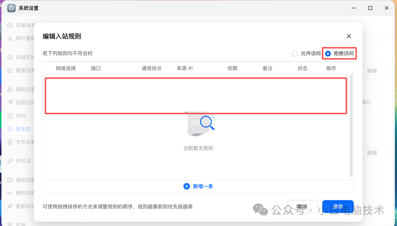Click the lower 编辑 button behind dialog
This screenshot has height=226, width=397.
click(373, 153)
